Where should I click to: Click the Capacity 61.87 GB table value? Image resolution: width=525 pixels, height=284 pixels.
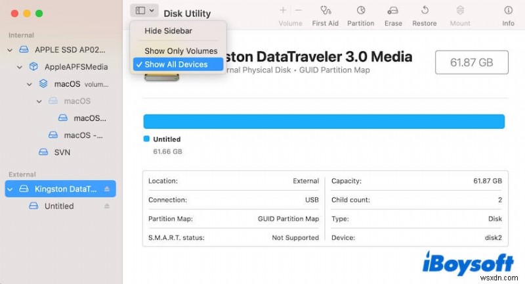[x=488, y=181]
